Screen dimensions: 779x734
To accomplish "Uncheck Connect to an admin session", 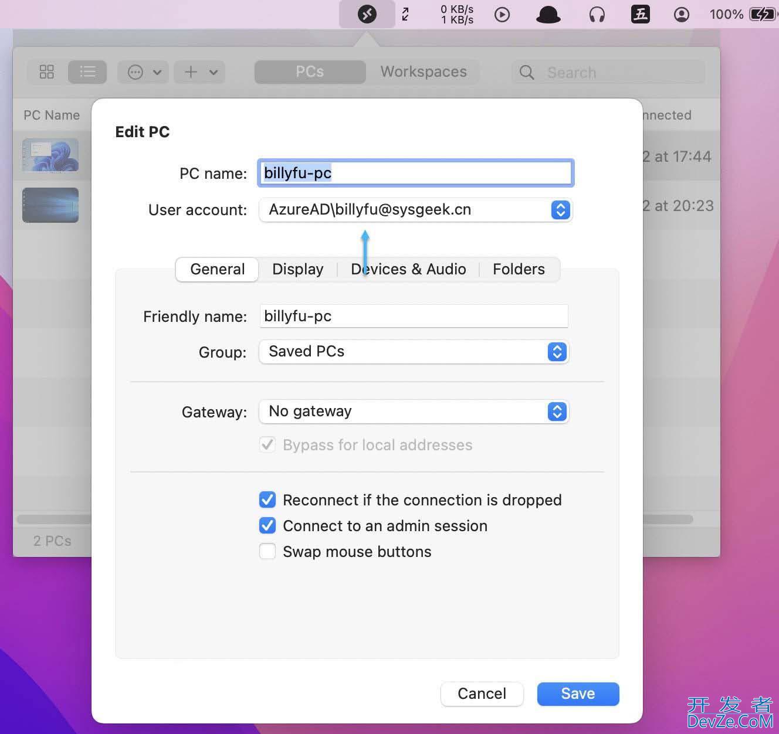I will (x=267, y=525).
